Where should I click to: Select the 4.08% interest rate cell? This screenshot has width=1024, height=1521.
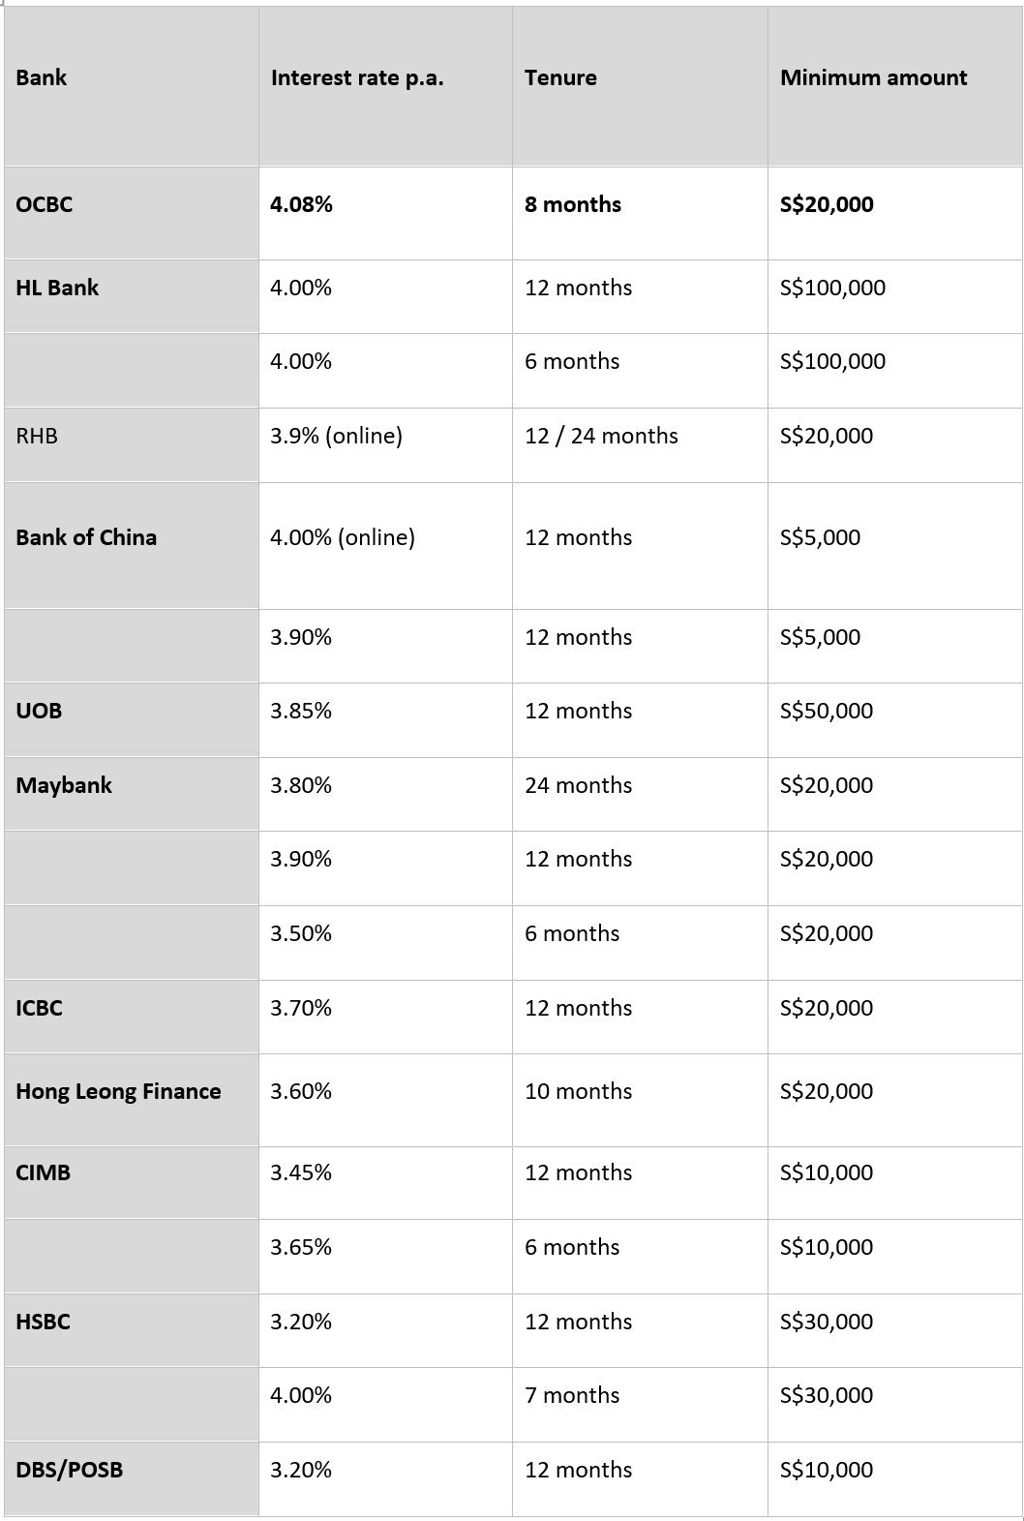click(385, 213)
